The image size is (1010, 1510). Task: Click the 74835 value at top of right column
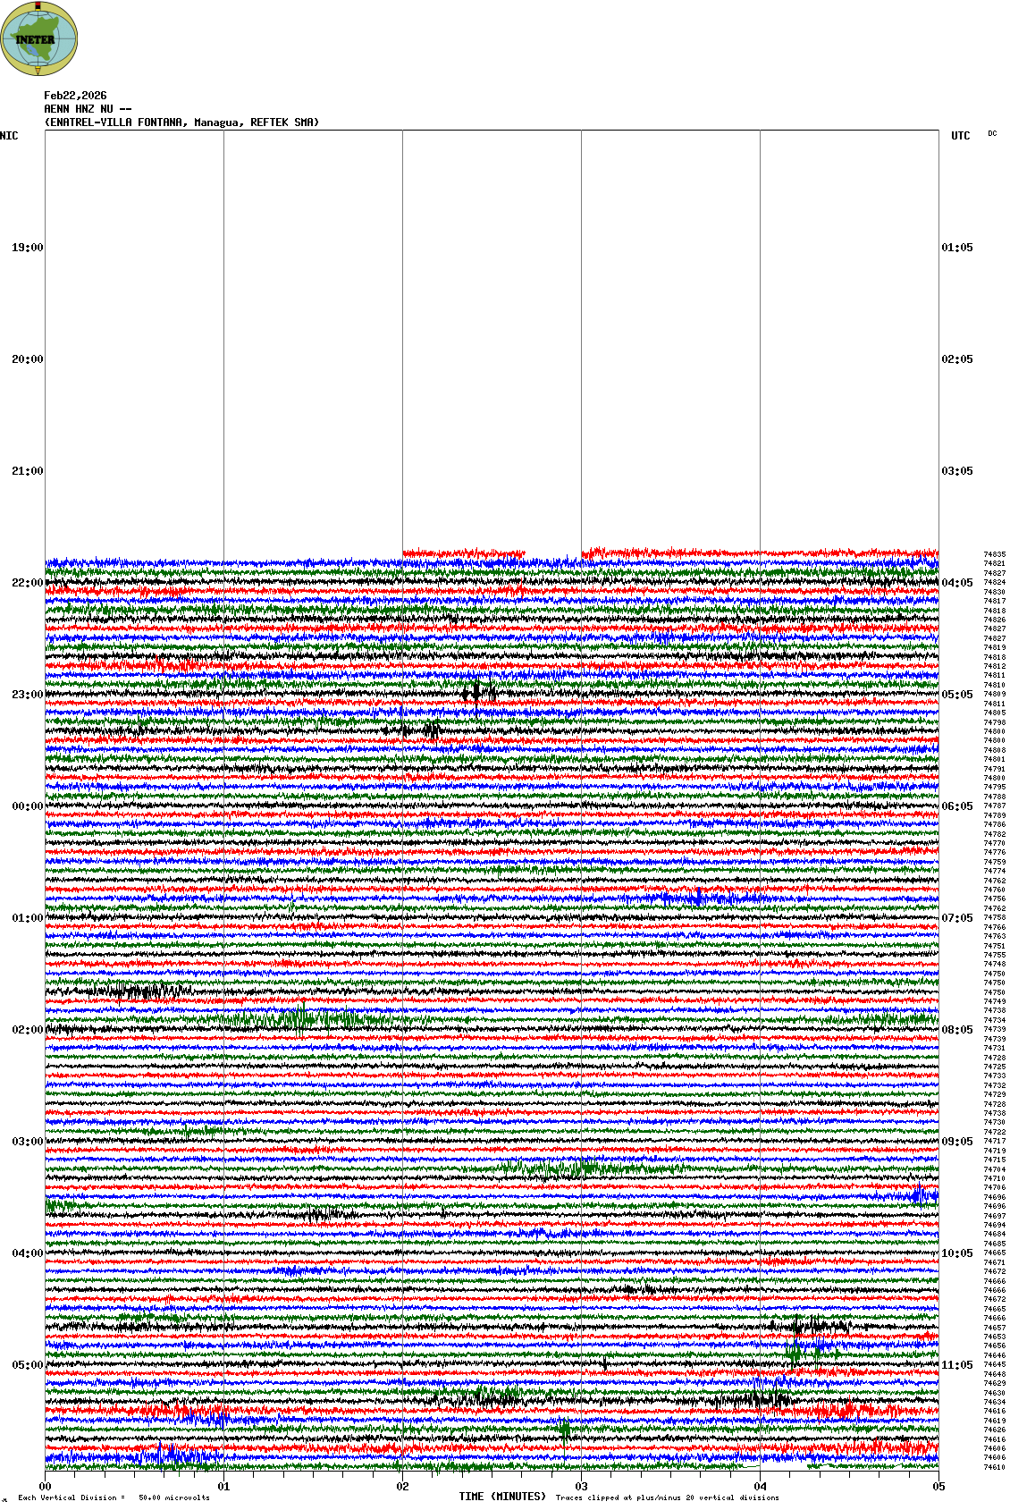[x=994, y=554]
